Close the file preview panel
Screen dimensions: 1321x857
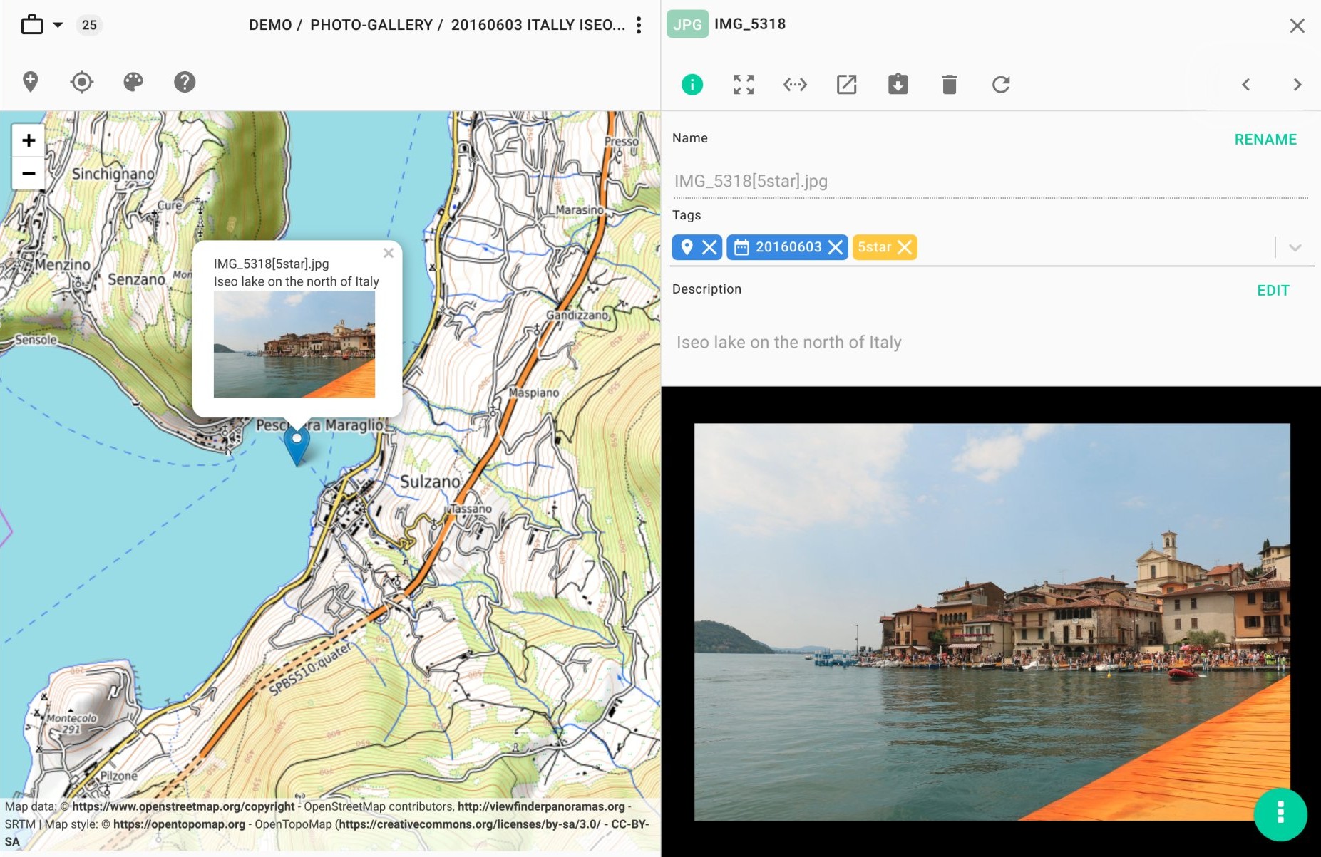pos(1297,26)
